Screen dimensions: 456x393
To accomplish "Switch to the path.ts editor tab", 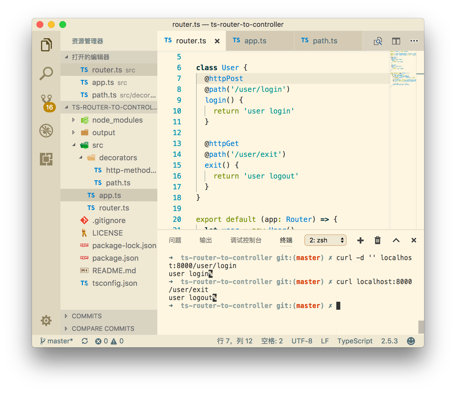I will (x=328, y=41).
